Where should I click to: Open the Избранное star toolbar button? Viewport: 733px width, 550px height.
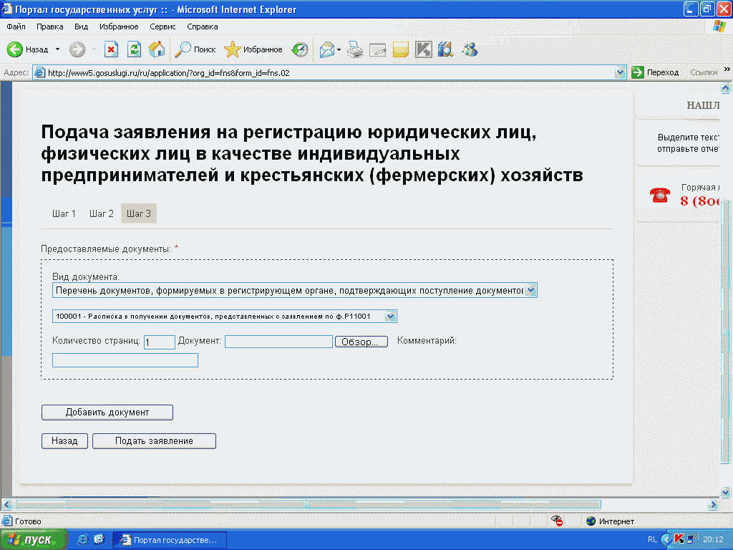253,49
